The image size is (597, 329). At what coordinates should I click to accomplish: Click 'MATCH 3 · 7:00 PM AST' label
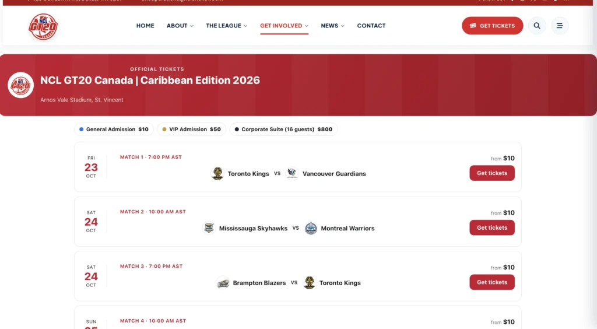[x=151, y=266]
